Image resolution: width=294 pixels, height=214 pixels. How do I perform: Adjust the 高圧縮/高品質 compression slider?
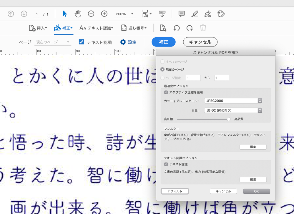coord(229,119)
